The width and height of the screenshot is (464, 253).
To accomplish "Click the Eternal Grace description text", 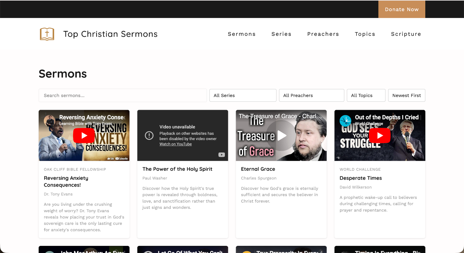I will 280,195.
